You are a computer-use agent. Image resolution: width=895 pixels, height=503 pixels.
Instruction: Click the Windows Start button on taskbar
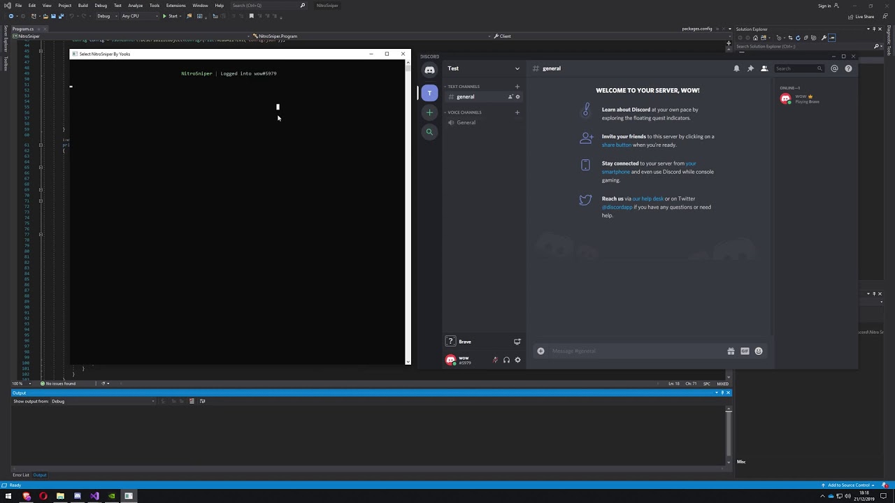(x=8, y=497)
